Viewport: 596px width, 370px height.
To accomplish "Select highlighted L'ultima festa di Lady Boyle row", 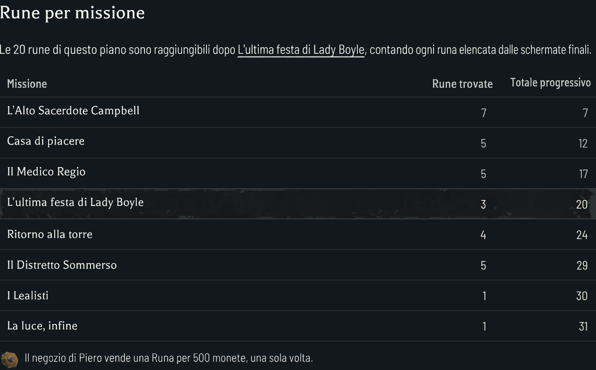I will [298, 204].
